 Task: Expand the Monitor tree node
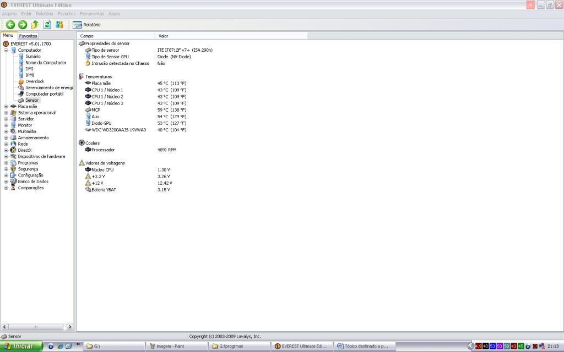click(6, 125)
